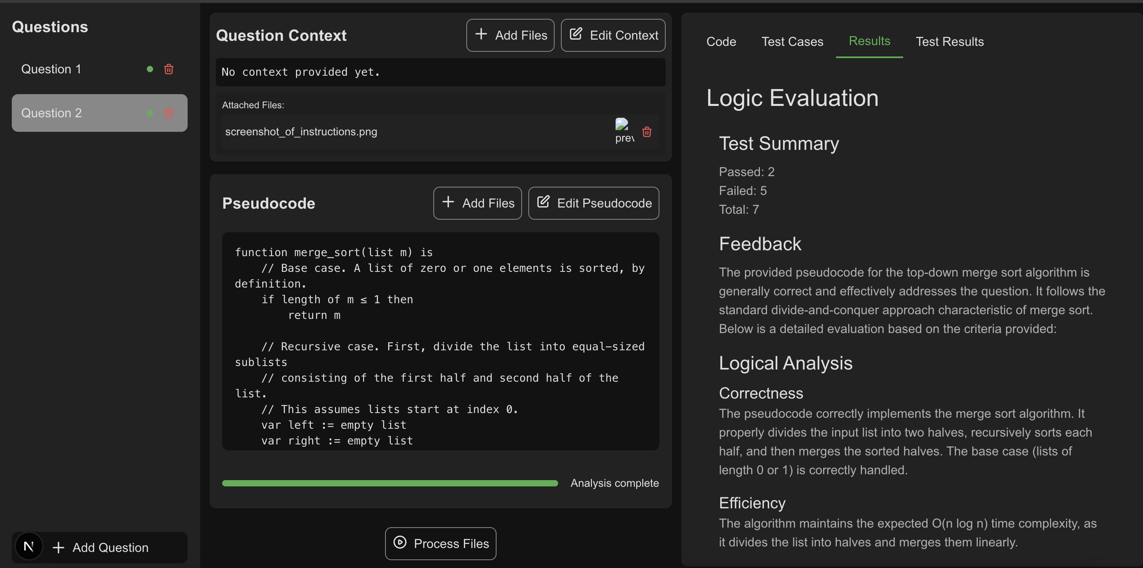Click Question 2's red trash icon

point(169,113)
